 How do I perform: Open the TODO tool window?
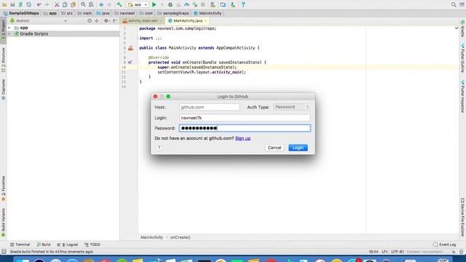click(92, 245)
